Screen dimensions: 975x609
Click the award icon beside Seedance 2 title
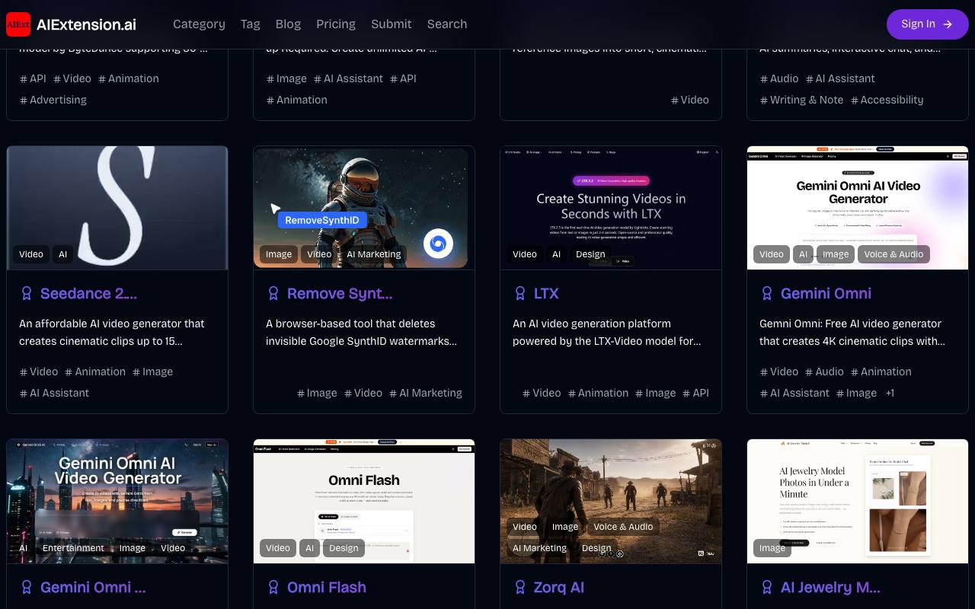(27, 293)
